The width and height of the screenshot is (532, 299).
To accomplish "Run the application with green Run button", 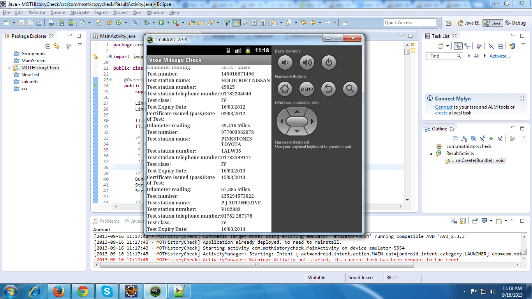I will pos(161,23).
